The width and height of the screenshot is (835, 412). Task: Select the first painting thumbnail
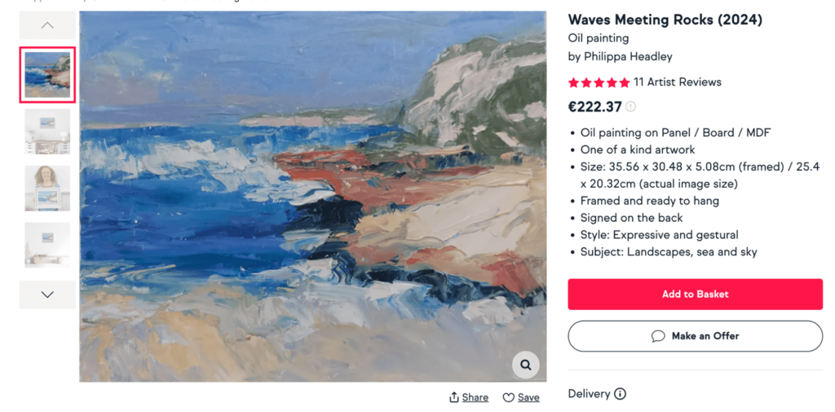47,75
